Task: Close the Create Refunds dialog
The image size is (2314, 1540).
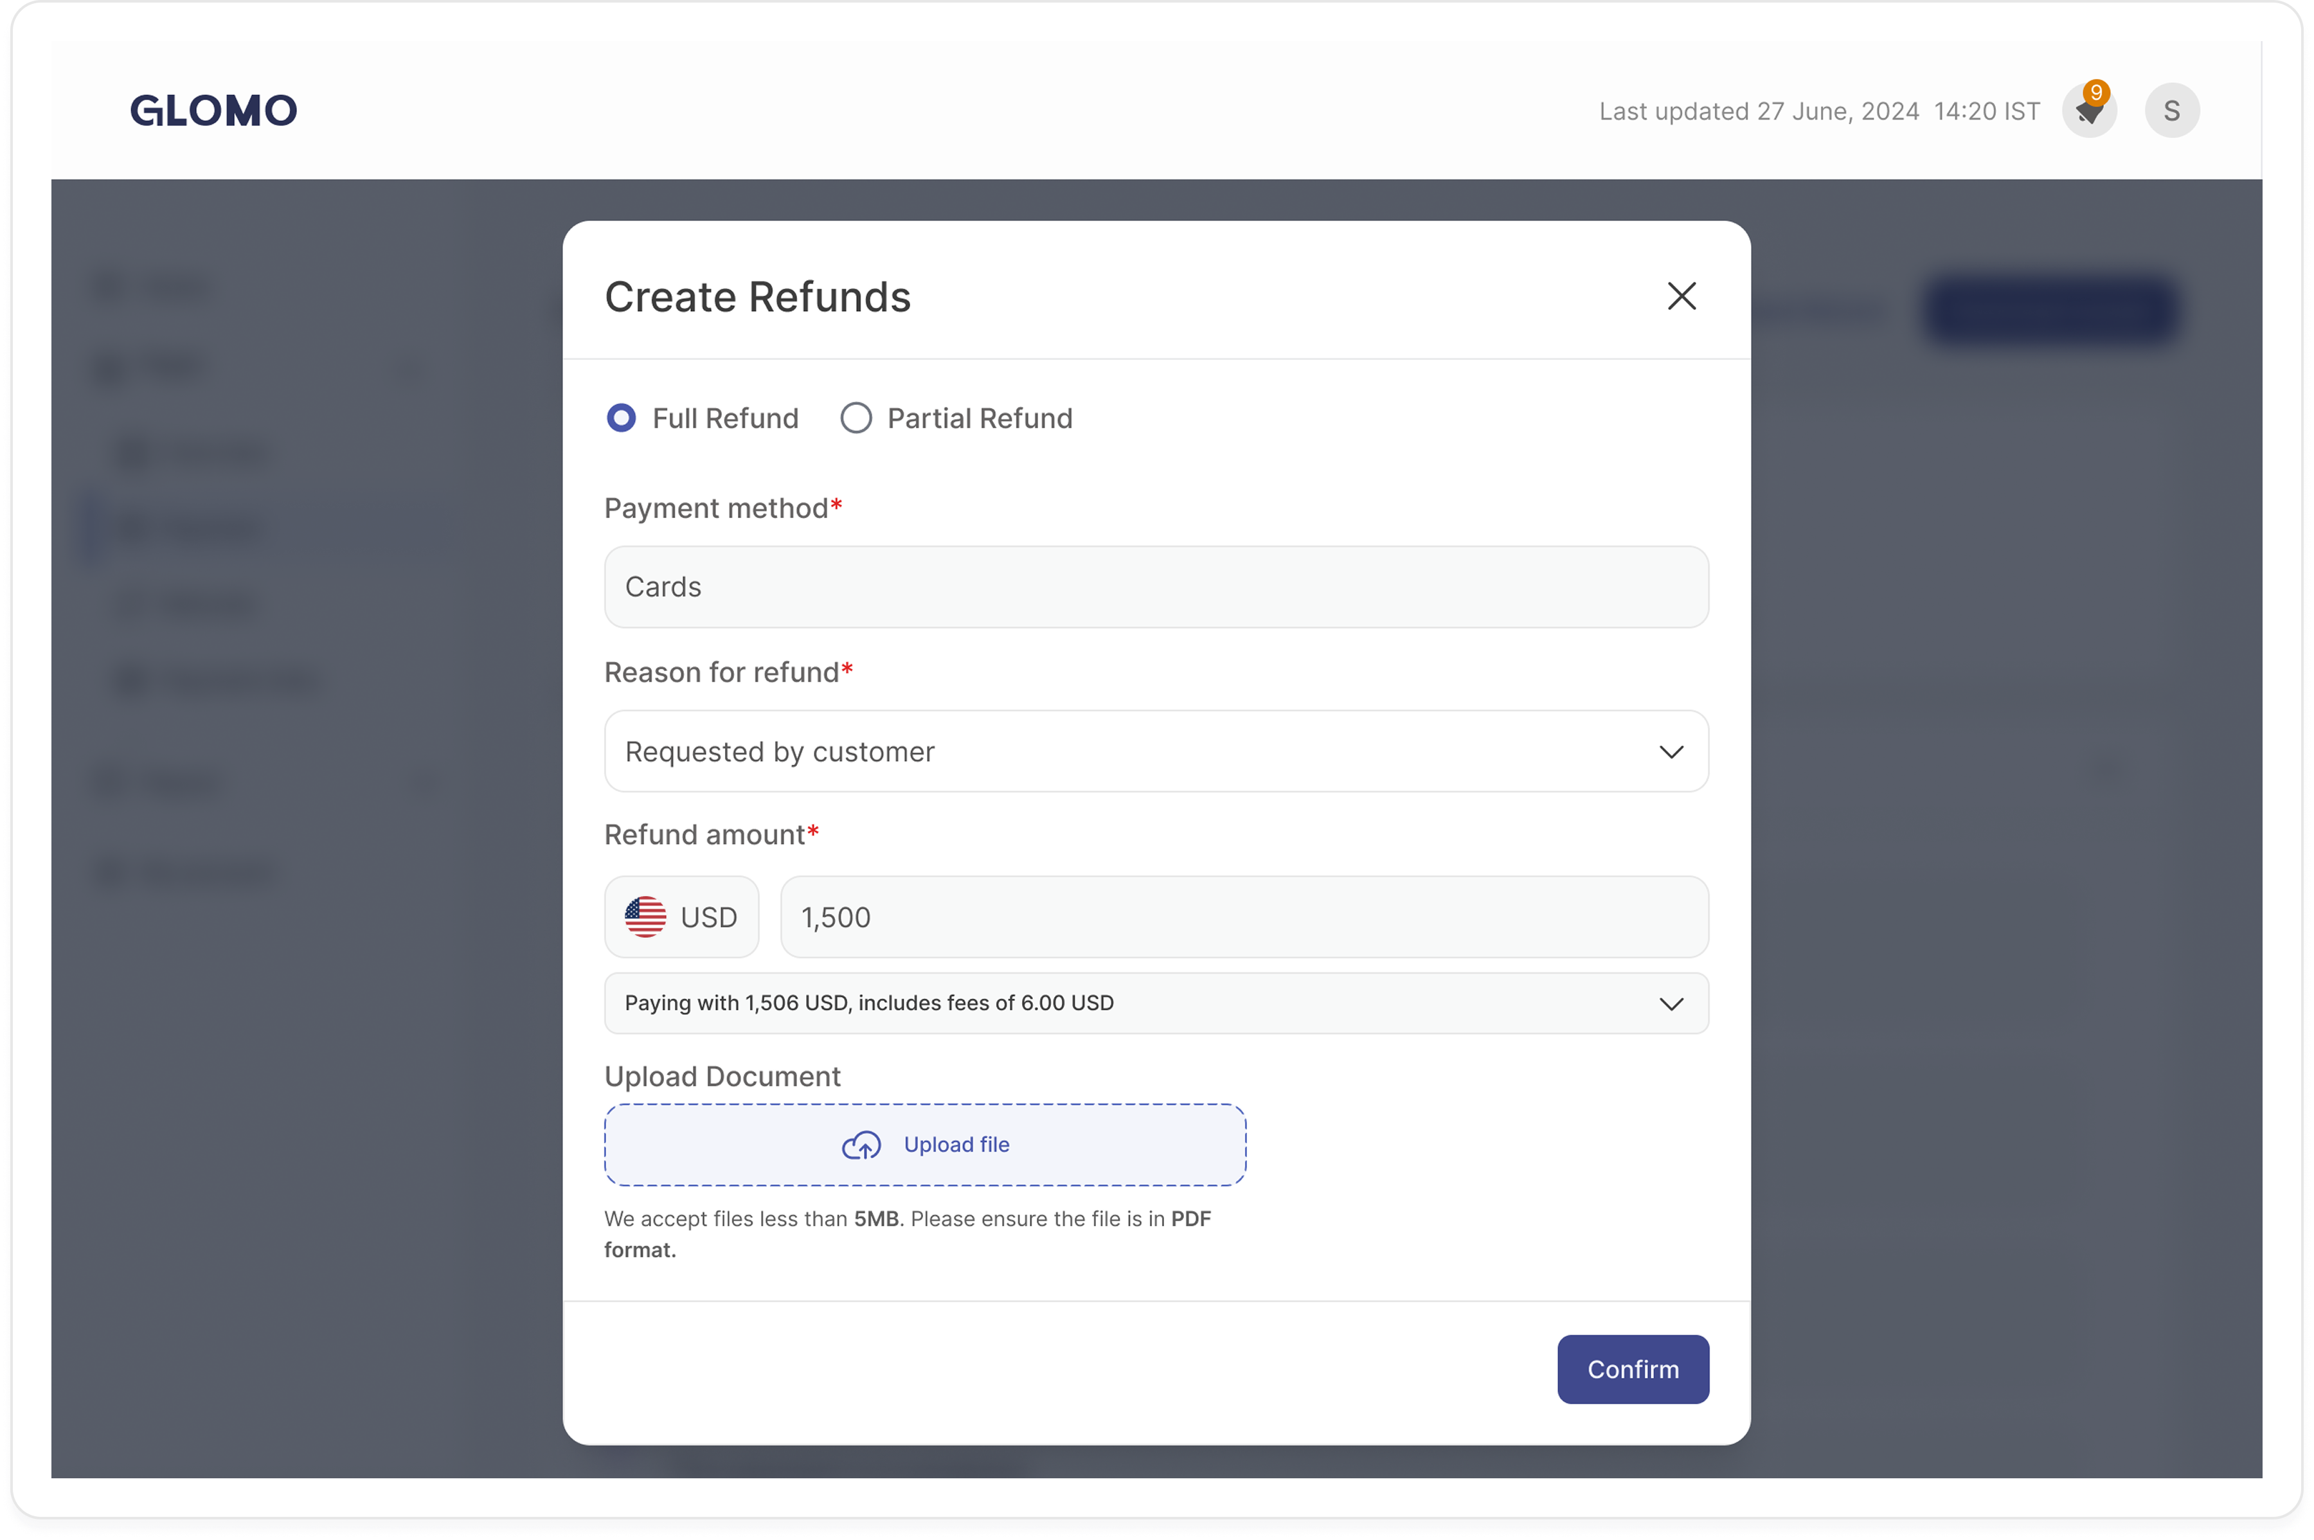Action: click(1682, 296)
